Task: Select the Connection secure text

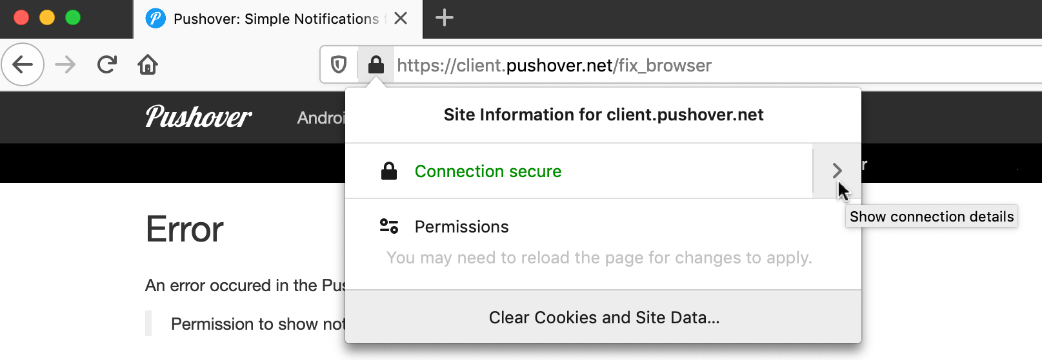Action: [x=488, y=171]
